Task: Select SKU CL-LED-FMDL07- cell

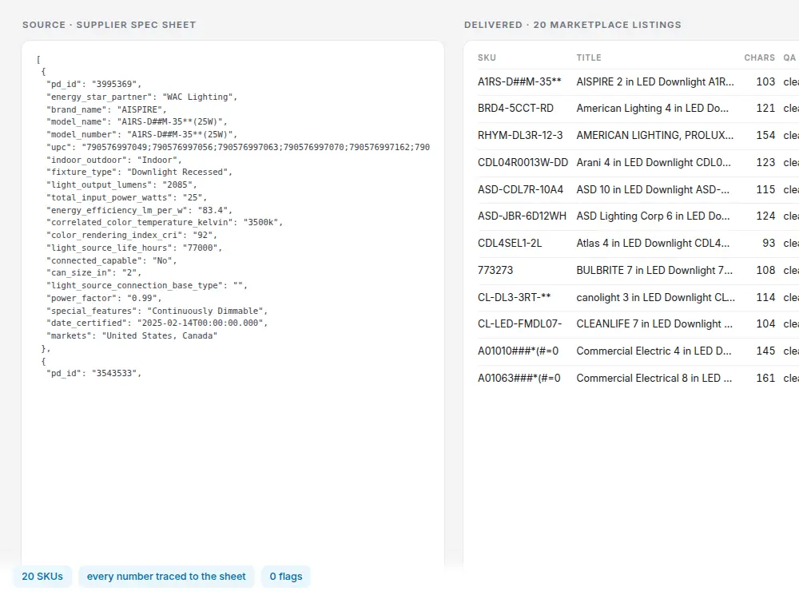Action: click(520, 323)
